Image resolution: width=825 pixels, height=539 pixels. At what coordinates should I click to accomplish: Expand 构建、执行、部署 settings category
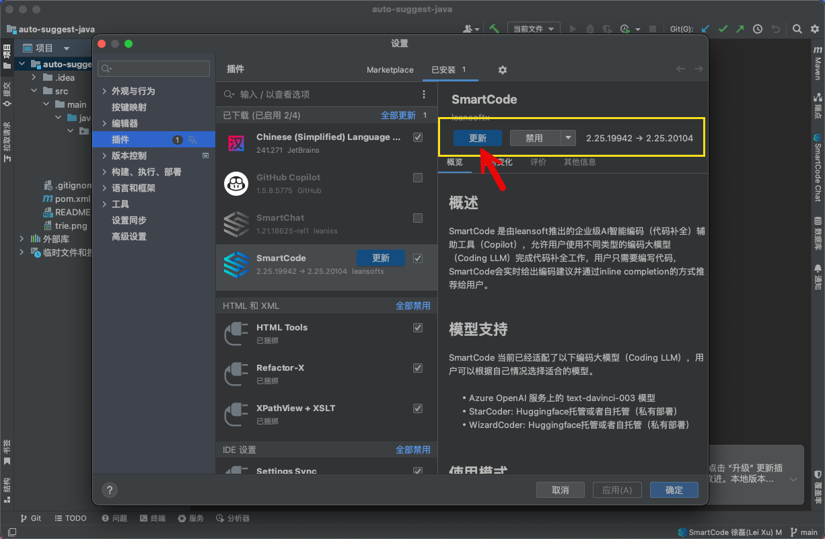(x=104, y=172)
